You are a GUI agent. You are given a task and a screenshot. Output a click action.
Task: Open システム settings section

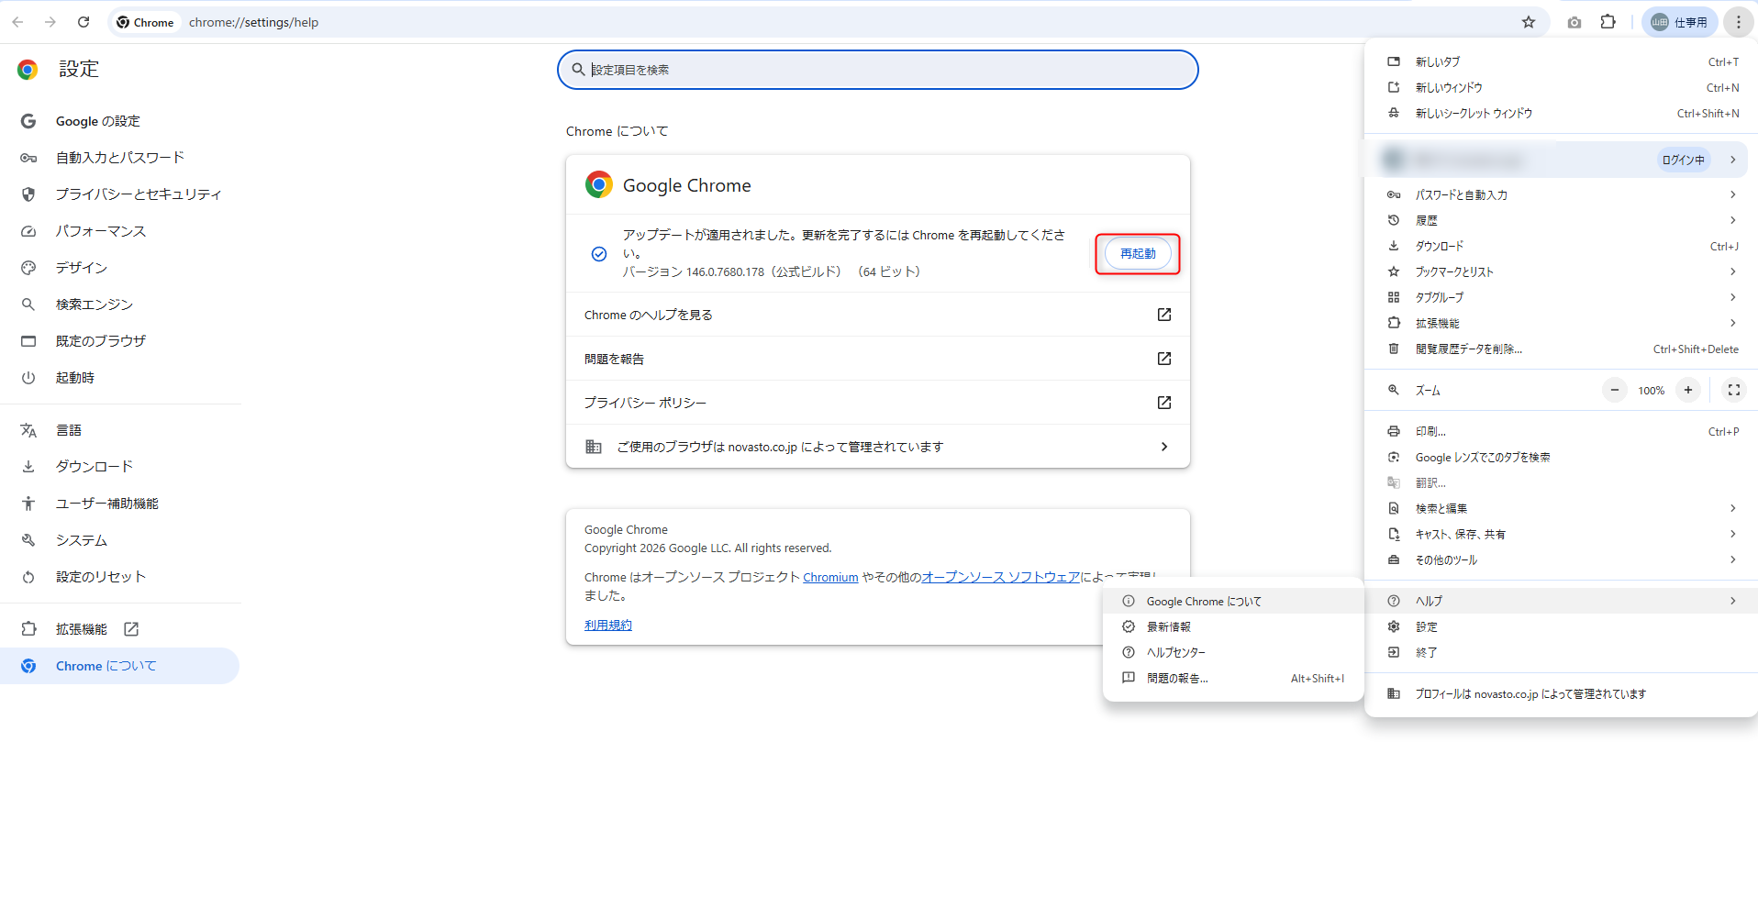(x=119, y=540)
